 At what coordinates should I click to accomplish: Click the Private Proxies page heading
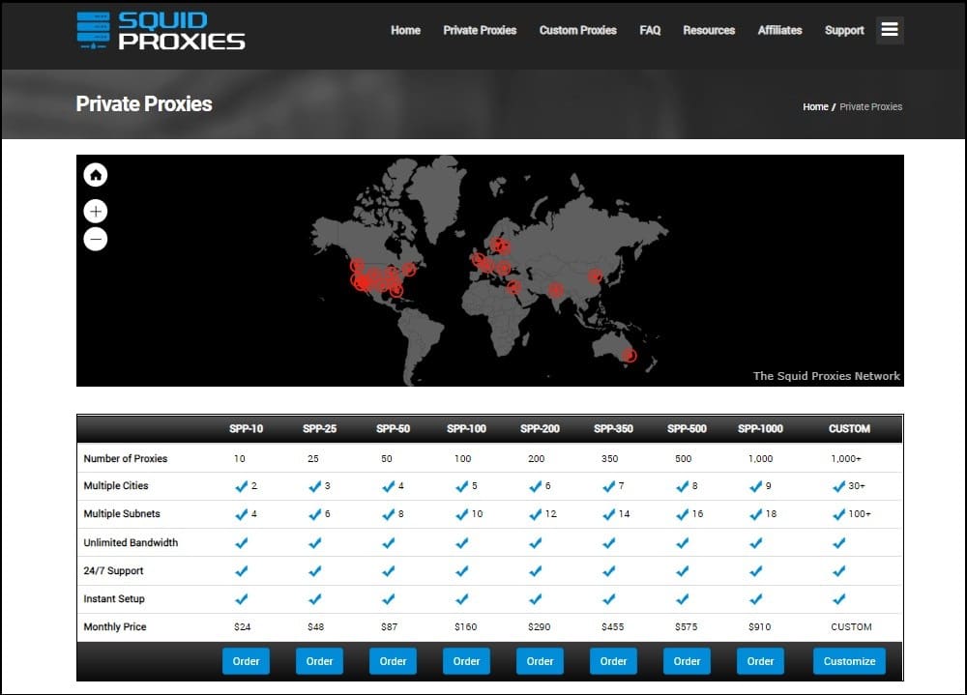point(144,104)
